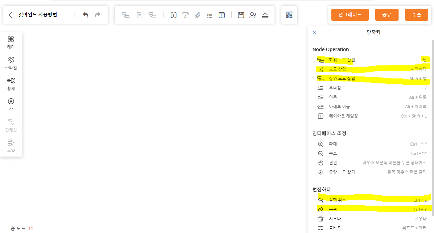Image resolution: width=434 pixels, height=233 pixels.
Task: Open the 상 icon panel
Action: point(11,105)
